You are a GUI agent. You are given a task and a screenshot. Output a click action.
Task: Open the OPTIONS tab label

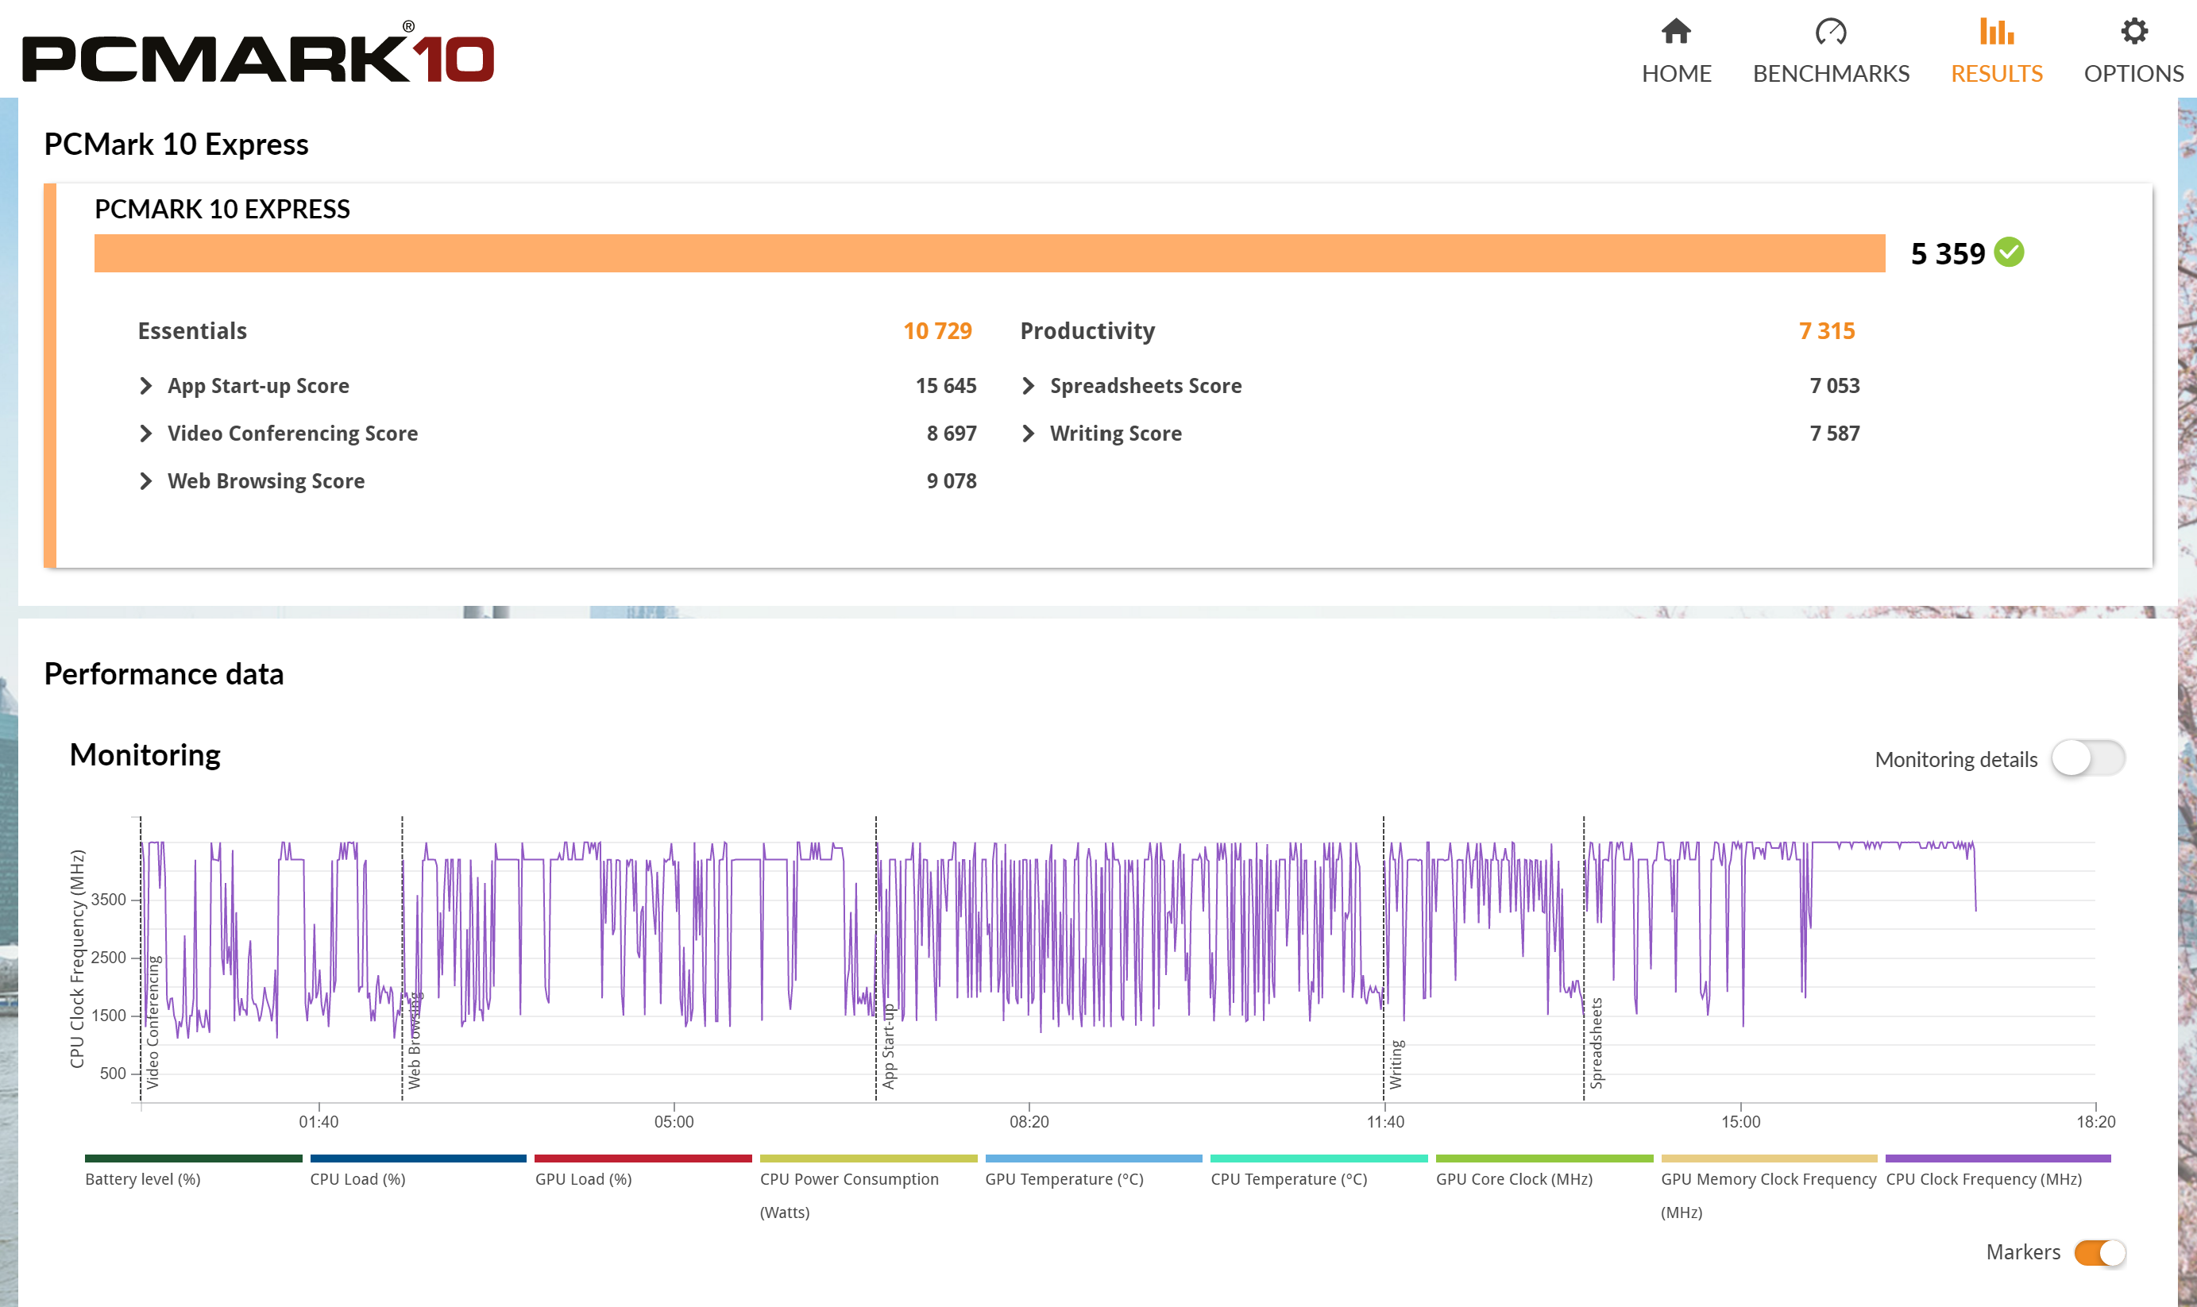pyautogui.click(x=2133, y=73)
